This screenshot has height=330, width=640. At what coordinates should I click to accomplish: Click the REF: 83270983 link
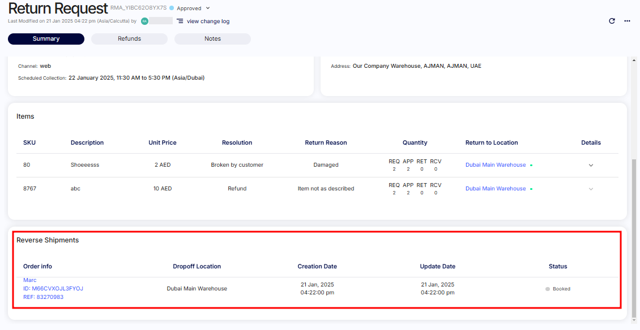(x=43, y=297)
